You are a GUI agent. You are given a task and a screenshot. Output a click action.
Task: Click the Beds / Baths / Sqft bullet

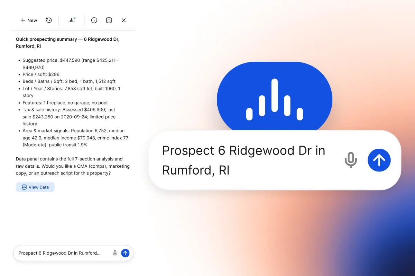[x=69, y=81]
